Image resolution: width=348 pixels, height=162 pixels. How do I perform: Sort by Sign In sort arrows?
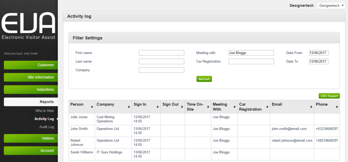pyautogui.click(x=158, y=107)
